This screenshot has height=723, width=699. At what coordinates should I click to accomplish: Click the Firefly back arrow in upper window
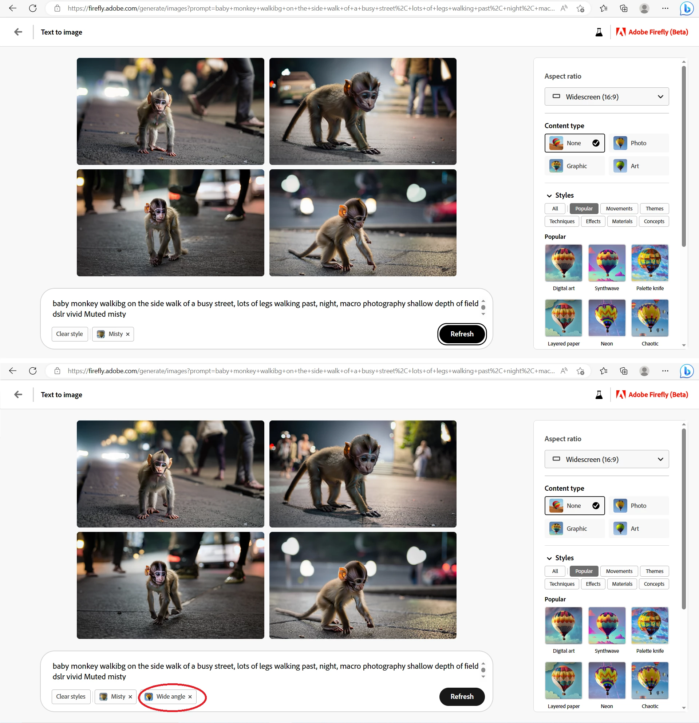click(x=18, y=32)
